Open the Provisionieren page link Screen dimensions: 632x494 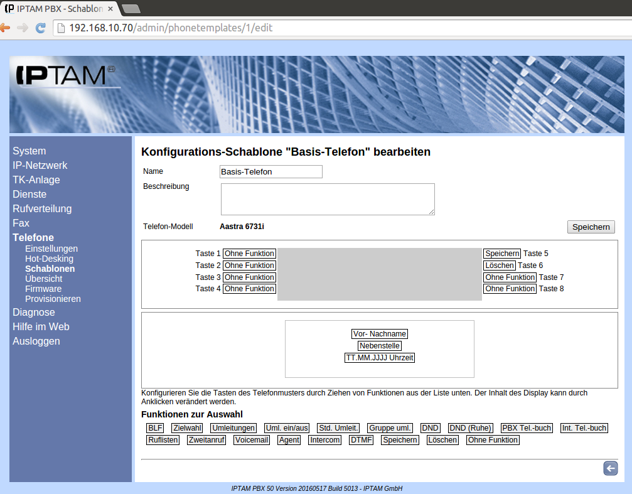pyautogui.click(x=53, y=299)
